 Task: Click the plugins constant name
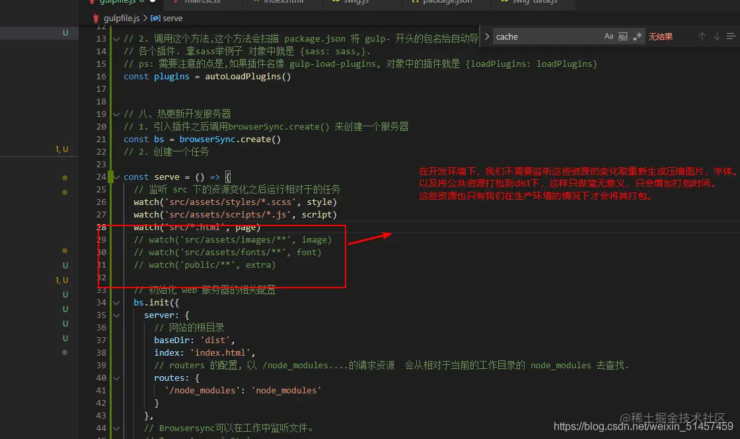click(x=171, y=77)
